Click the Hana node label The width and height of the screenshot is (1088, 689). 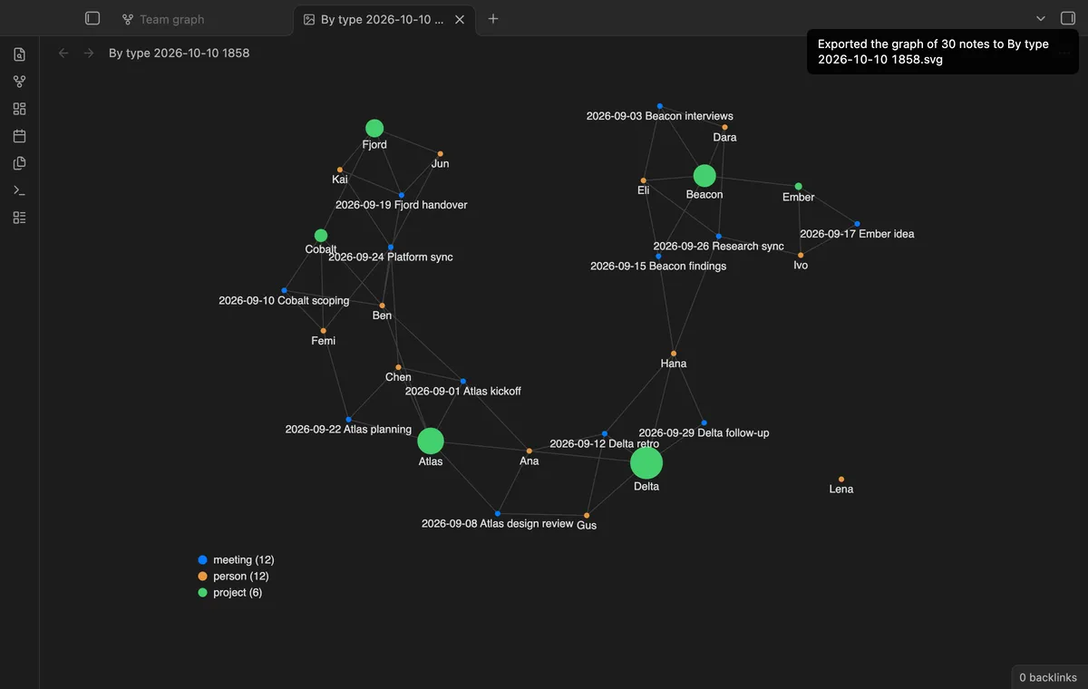pyautogui.click(x=674, y=364)
